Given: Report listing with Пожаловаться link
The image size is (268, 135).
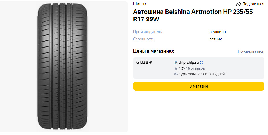Looking at the screenshot, I should 251,51.
